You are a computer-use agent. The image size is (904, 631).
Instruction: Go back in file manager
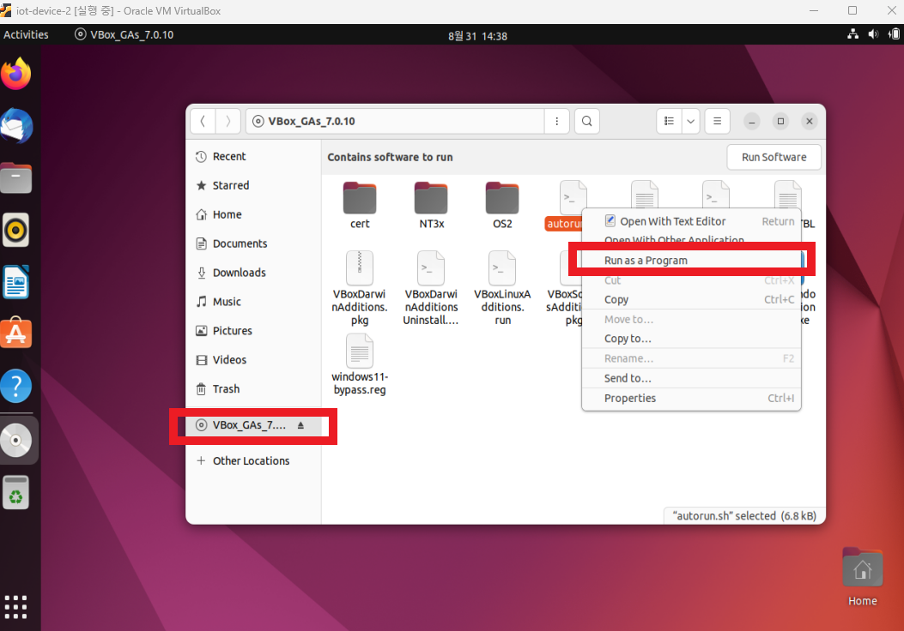click(203, 121)
